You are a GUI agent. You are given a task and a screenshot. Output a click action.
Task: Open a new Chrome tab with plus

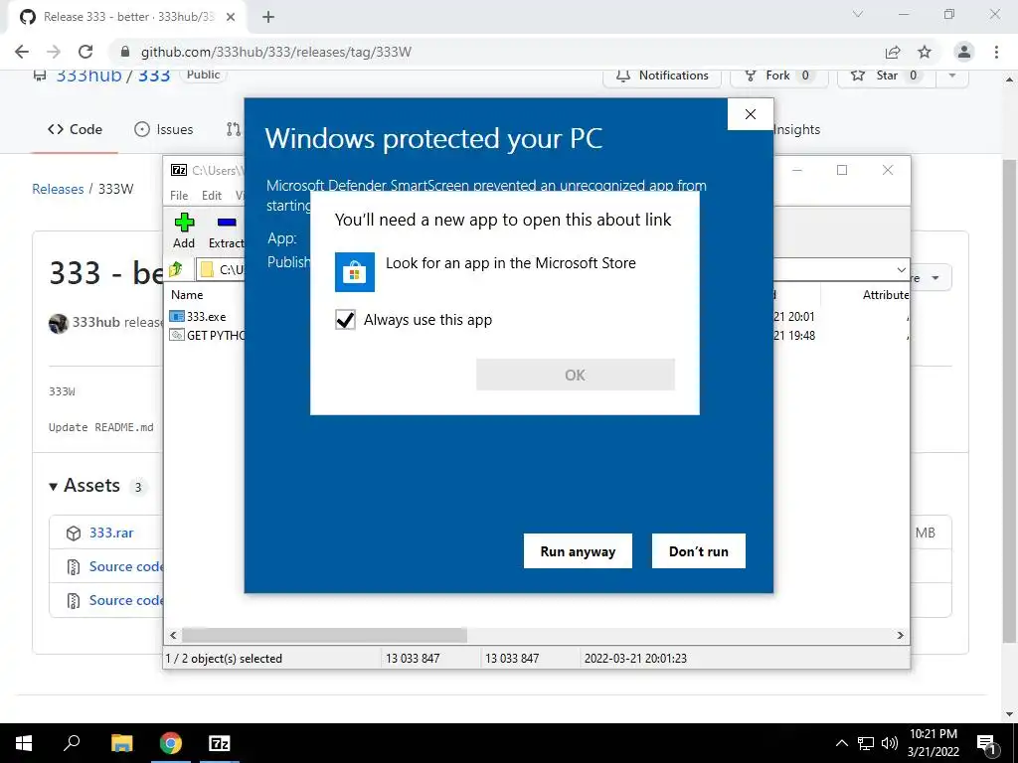[x=268, y=17]
